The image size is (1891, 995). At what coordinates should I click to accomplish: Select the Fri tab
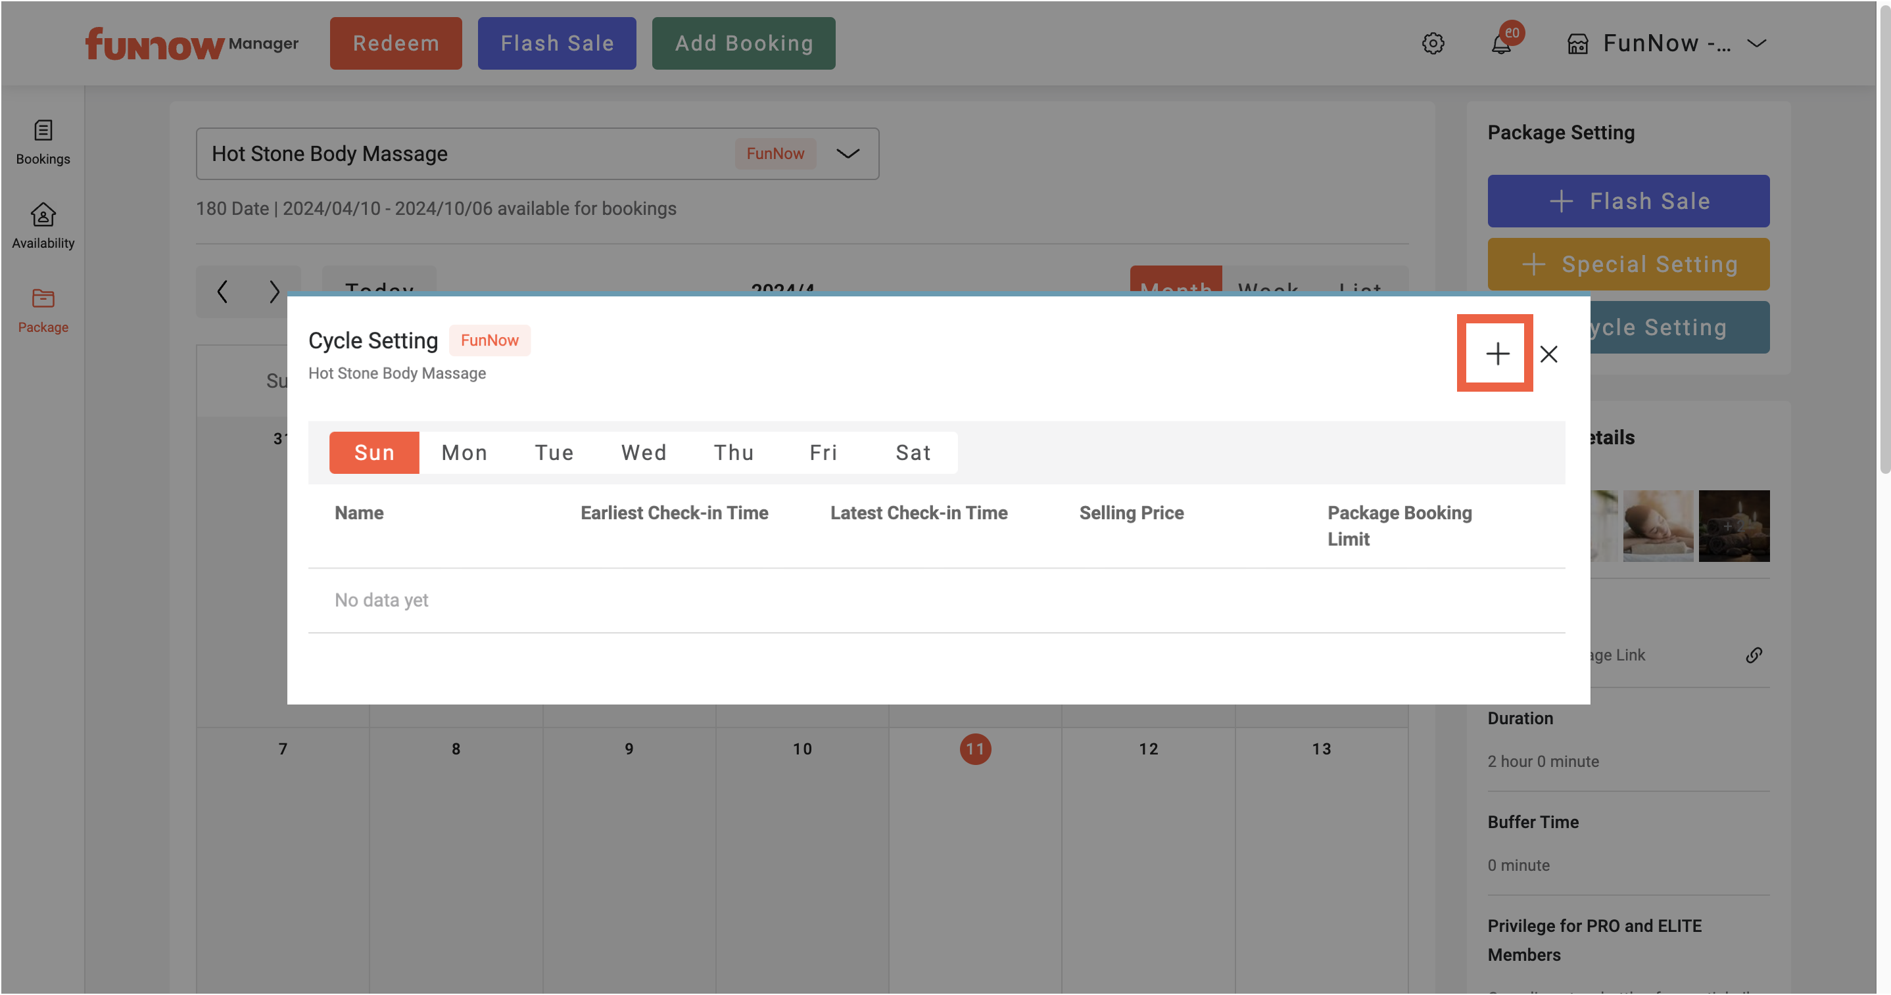[x=824, y=453]
